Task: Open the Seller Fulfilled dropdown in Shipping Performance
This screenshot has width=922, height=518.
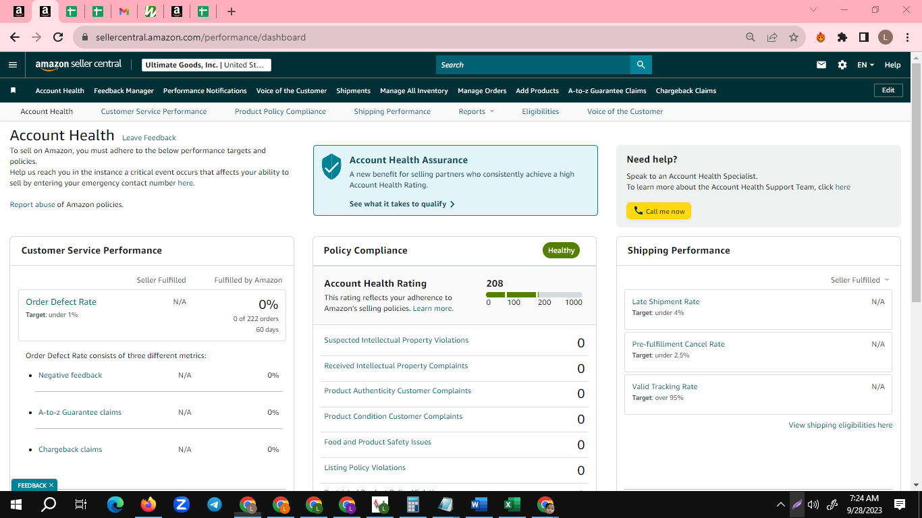Action: click(860, 280)
